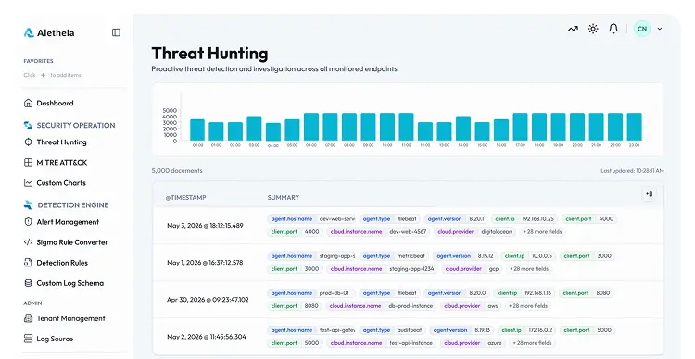Open Custom Charts

pos(55,183)
